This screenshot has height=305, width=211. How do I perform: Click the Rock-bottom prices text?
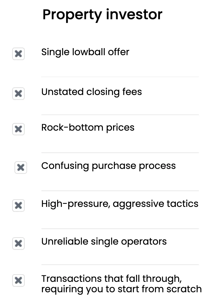88,128
